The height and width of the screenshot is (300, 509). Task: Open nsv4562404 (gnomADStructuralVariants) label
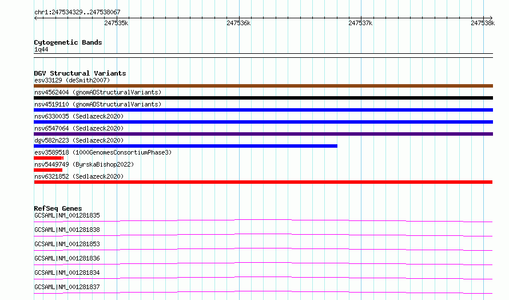coord(98,92)
